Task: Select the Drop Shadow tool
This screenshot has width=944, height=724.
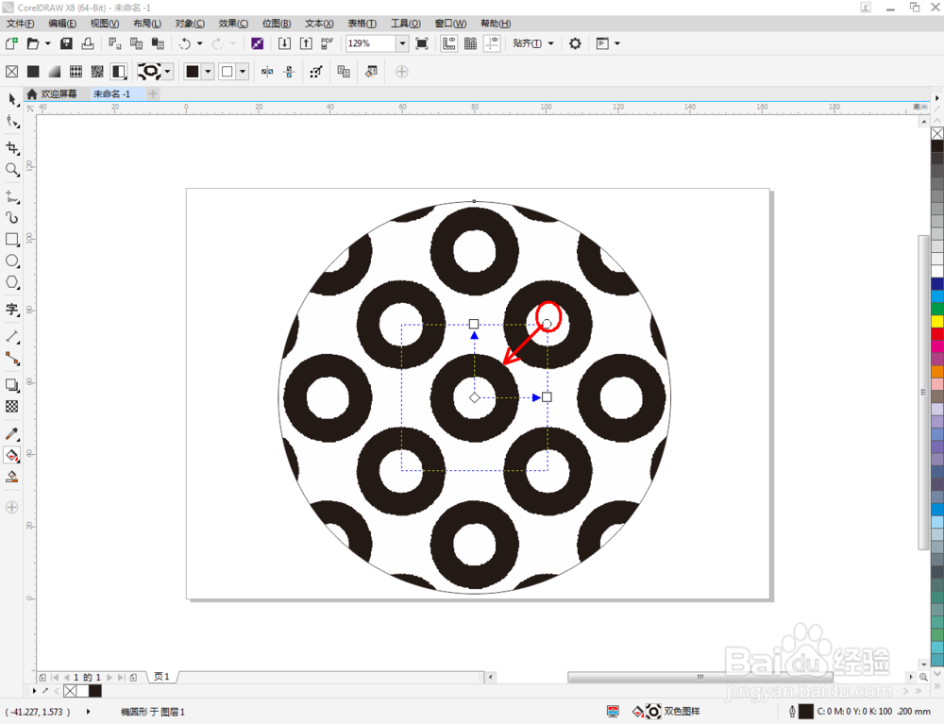Action: pyautogui.click(x=12, y=385)
